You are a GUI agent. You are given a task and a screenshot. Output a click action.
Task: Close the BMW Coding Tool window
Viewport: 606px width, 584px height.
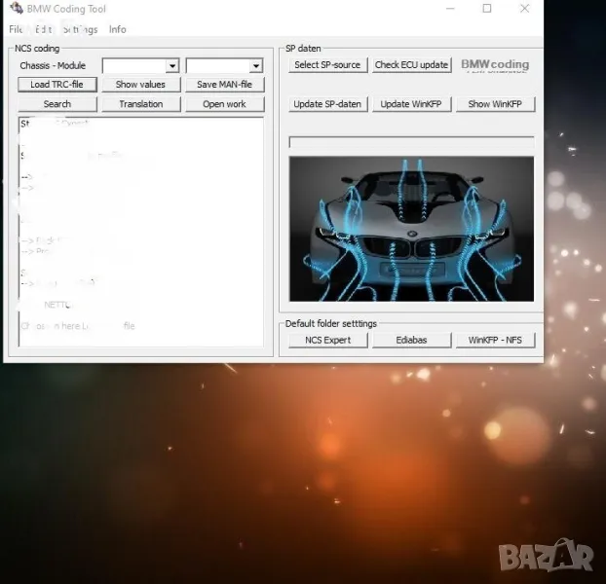pos(524,8)
